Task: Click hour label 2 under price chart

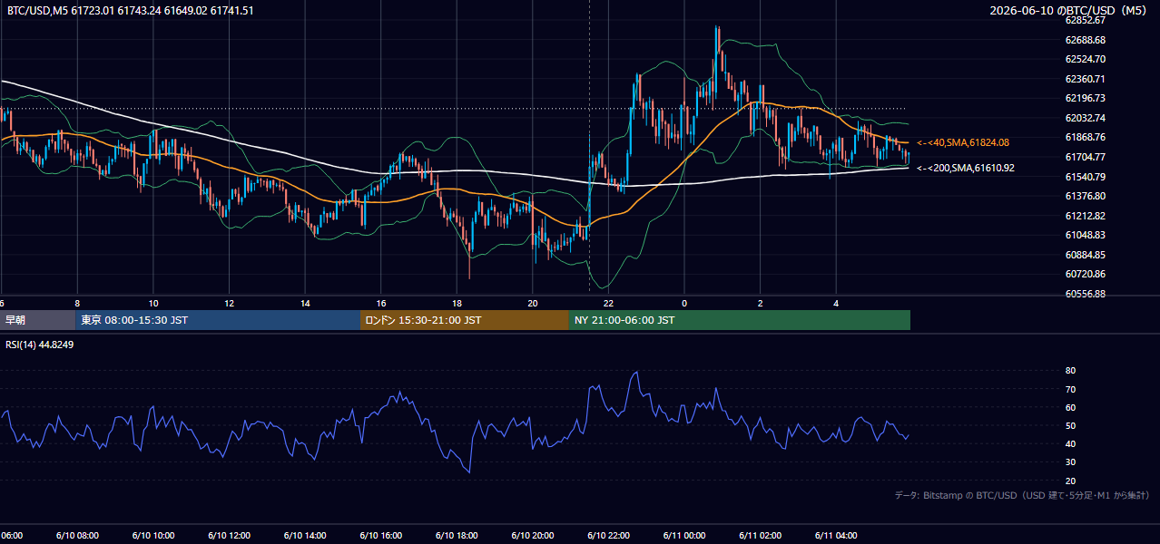Action: [761, 303]
